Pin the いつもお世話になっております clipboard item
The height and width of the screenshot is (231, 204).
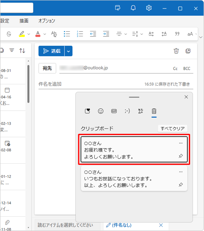[181, 184]
